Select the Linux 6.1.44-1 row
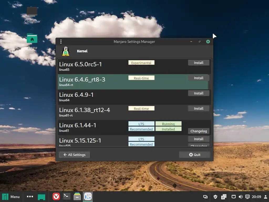This screenshot has height=202, width=269. tap(134, 128)
